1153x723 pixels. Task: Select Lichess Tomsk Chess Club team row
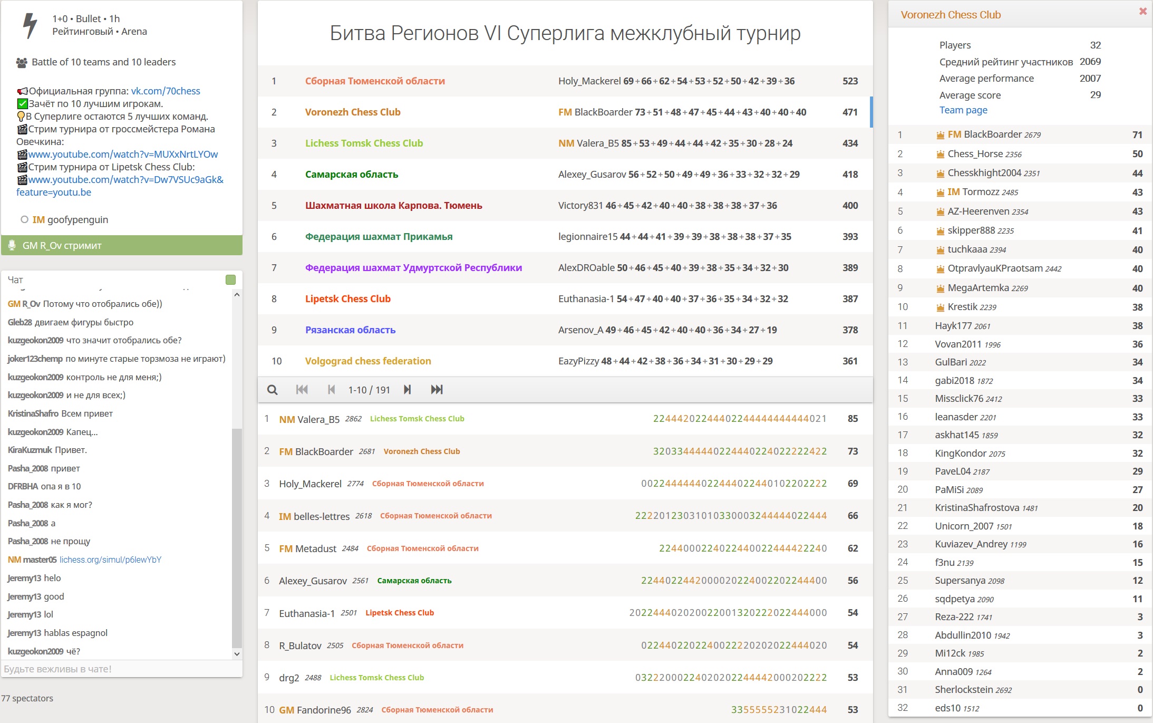565,143
